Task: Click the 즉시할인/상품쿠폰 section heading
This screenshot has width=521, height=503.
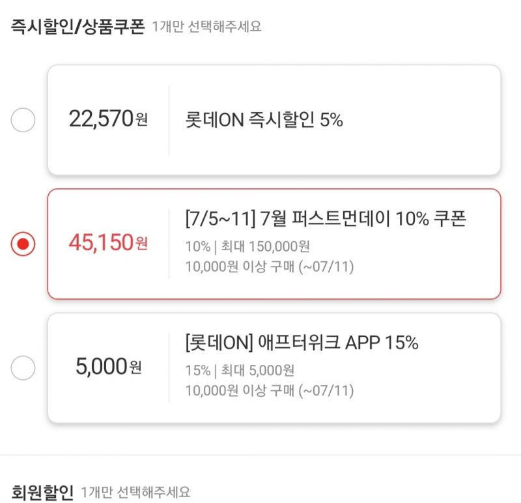Action: (78, 27)
